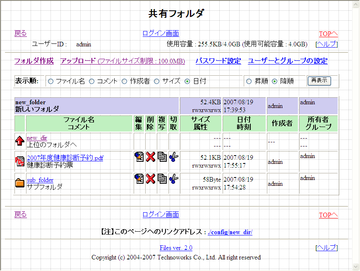Open the フォルダ作成 link
The height and width of the screenshot is (271, 360).
34,61
